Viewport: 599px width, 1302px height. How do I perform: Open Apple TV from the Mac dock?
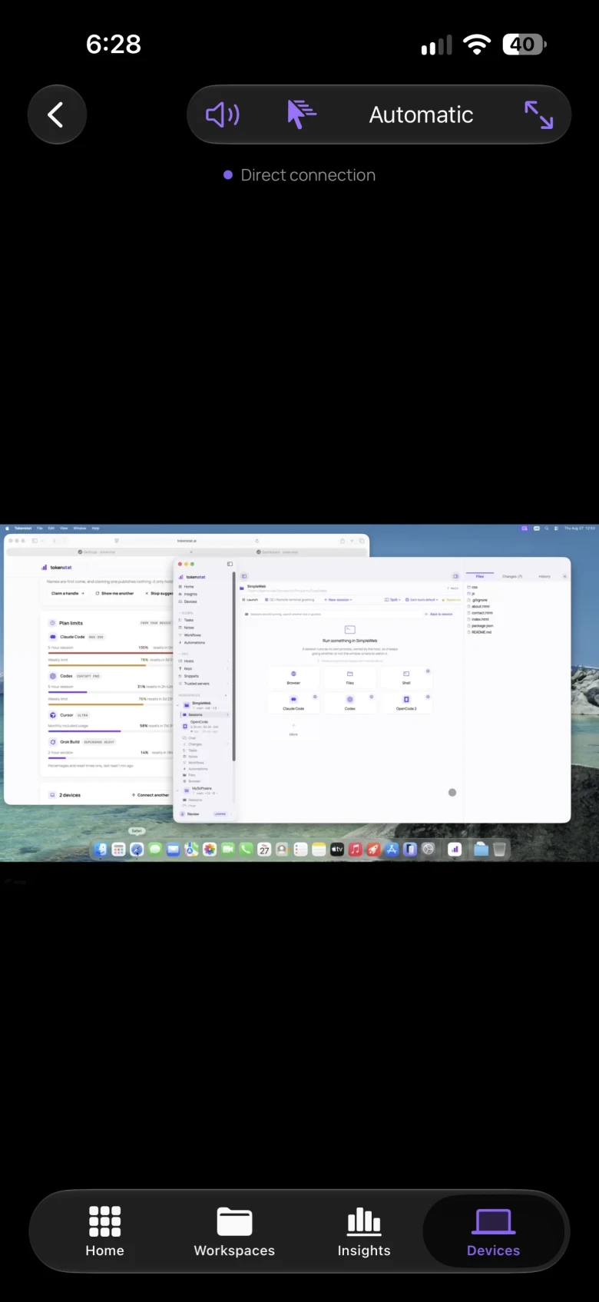pyautogui.click(x=337, y=850)
